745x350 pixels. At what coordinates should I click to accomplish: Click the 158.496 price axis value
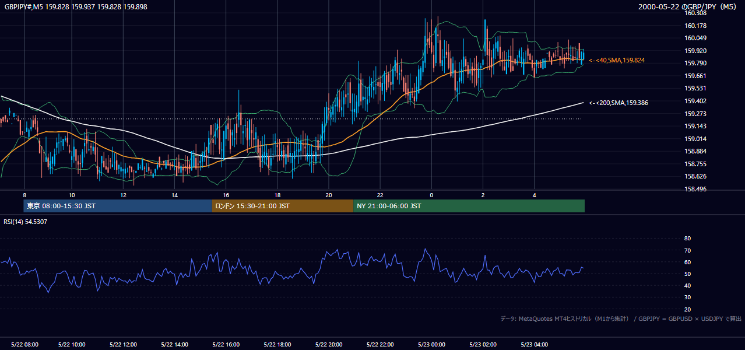pos(695,189)
